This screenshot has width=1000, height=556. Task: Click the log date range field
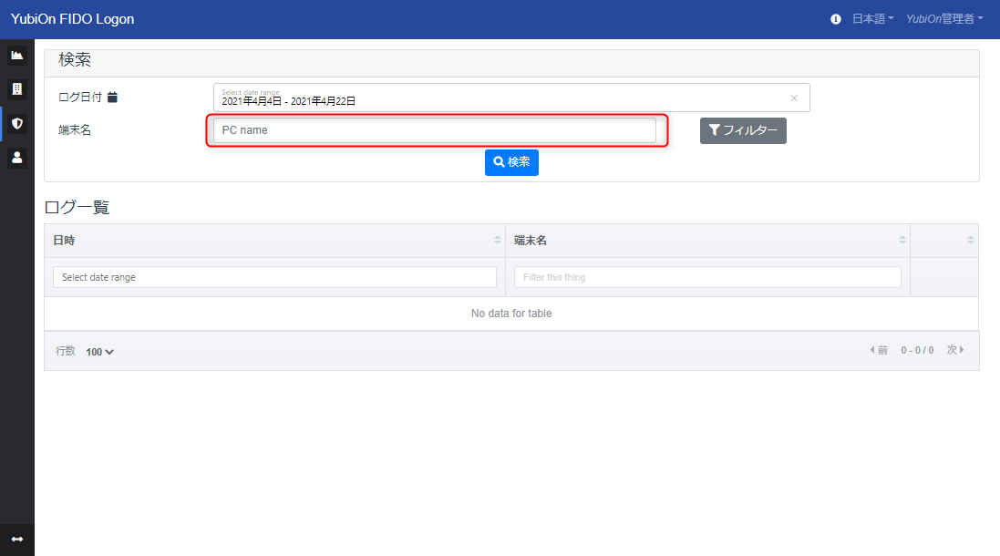pos(511,98)
